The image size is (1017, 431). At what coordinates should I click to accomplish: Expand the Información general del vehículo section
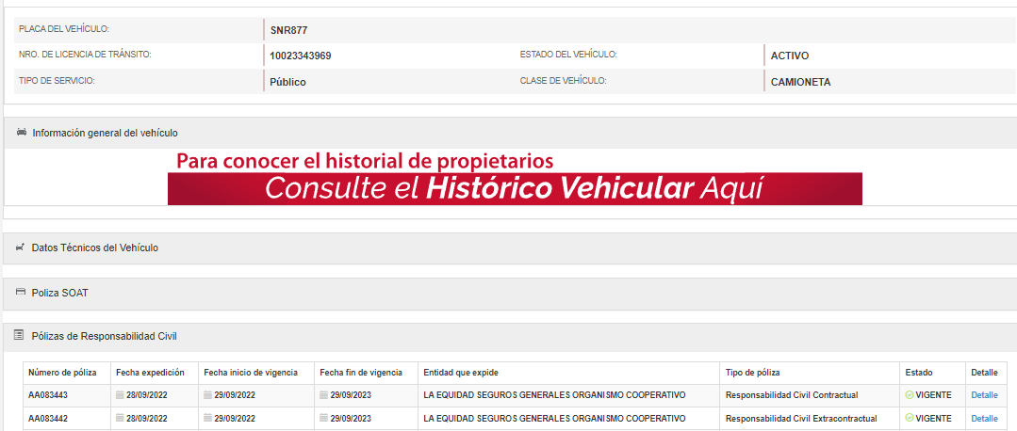coord(105,133)
